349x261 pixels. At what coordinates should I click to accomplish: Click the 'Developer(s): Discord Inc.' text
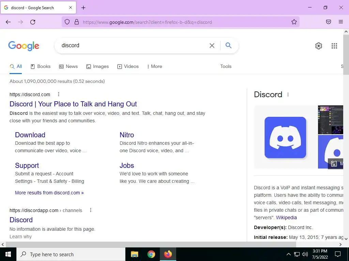coord(283,227)
